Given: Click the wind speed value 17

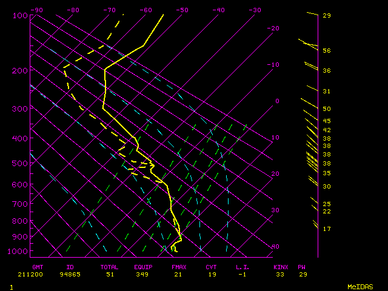Looking at the screenshot, I should pyautogui.click(x=326, y=229).
